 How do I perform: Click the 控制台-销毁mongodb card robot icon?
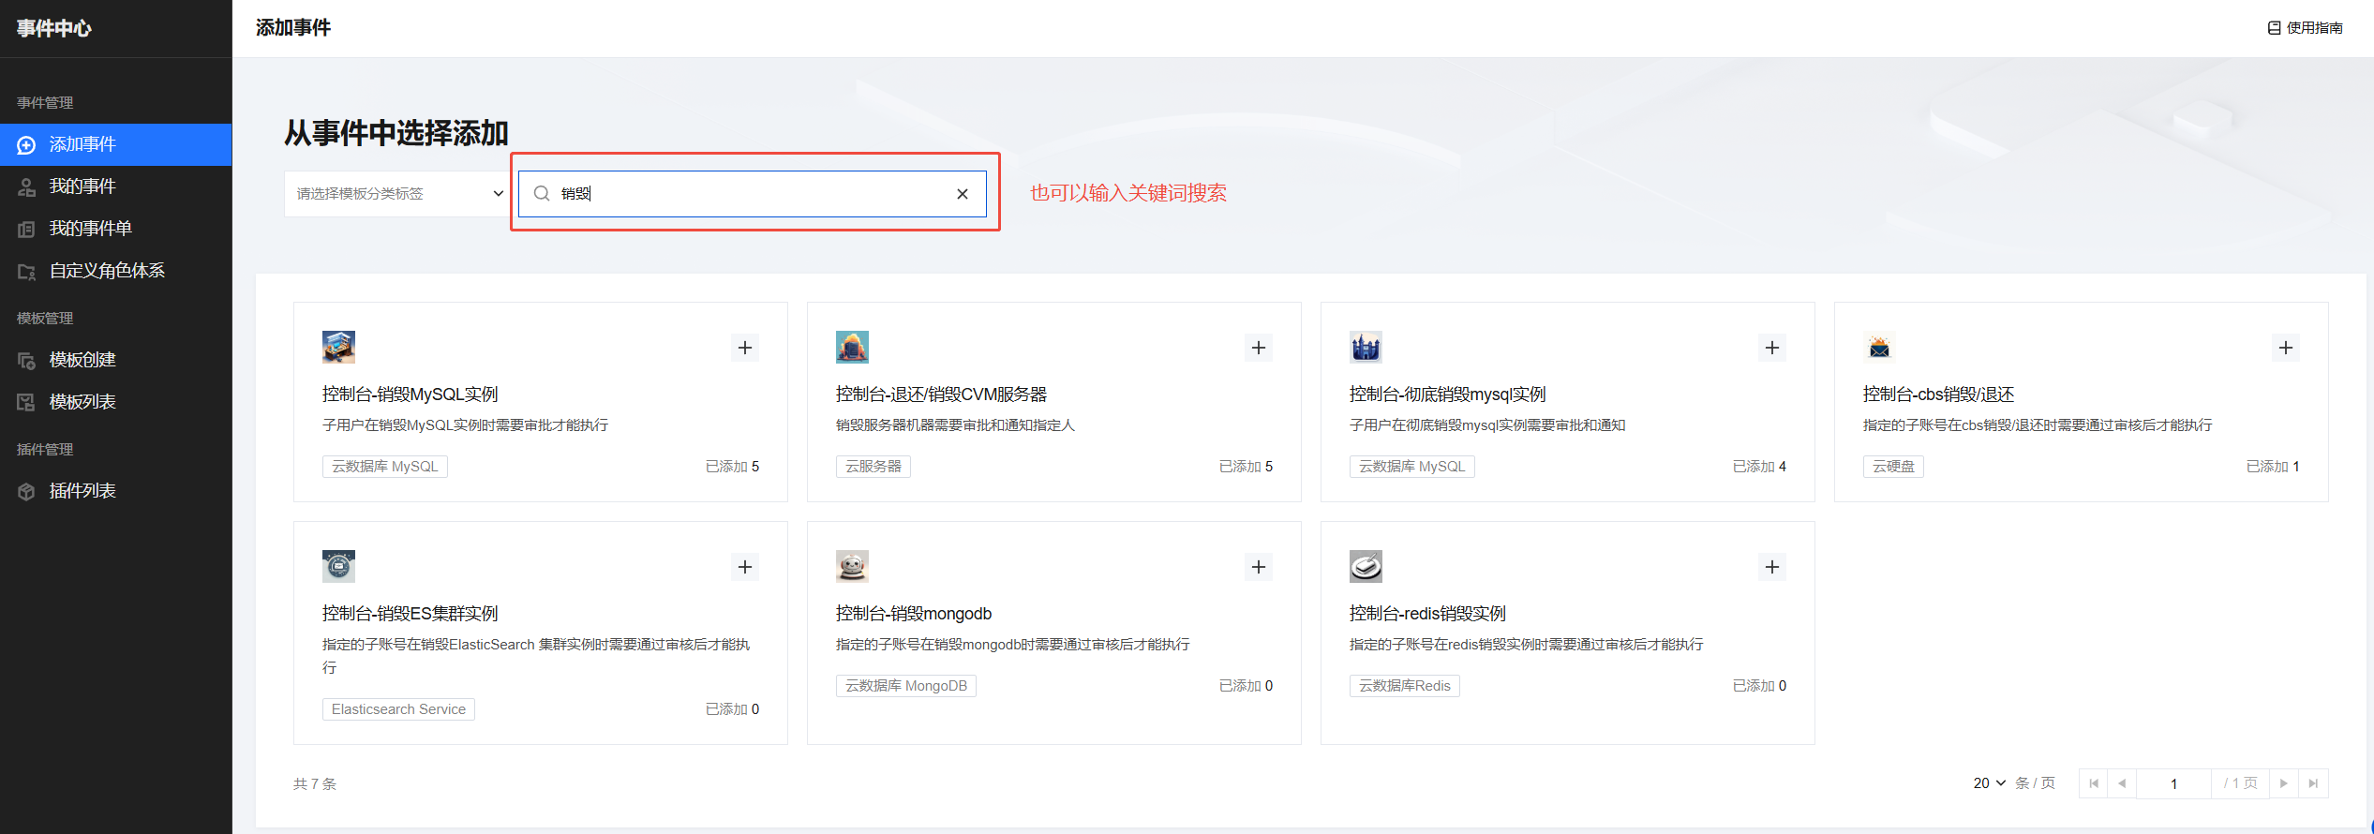852,566
